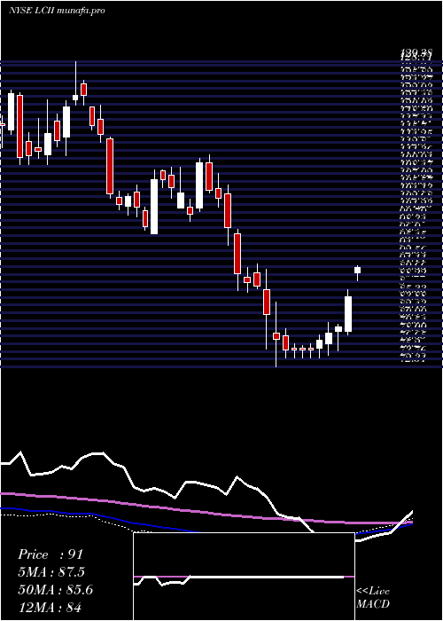443x621 pixels.
Task: Open the '<<Live MACD' label
Action: tap(373, 597)
